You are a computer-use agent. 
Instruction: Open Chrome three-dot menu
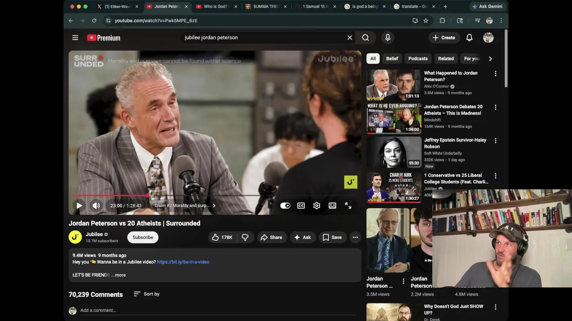click(501, 21)
